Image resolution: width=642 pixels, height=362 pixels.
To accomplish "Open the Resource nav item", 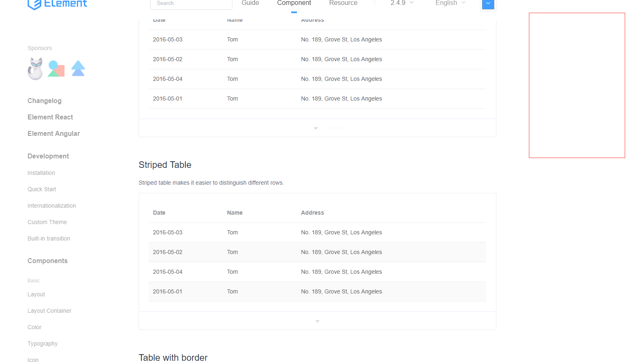I will (x=343, y=3).
